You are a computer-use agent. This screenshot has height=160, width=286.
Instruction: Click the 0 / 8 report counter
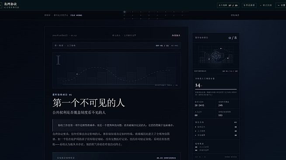coord(233,38)
